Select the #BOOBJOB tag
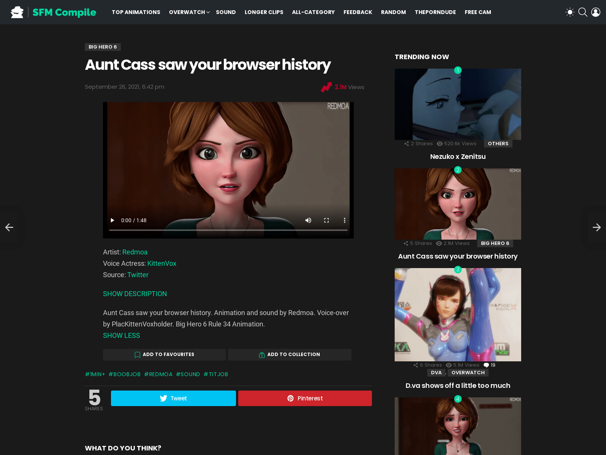The height and width of the screenshot is (455, 606). tap(125, 374)
